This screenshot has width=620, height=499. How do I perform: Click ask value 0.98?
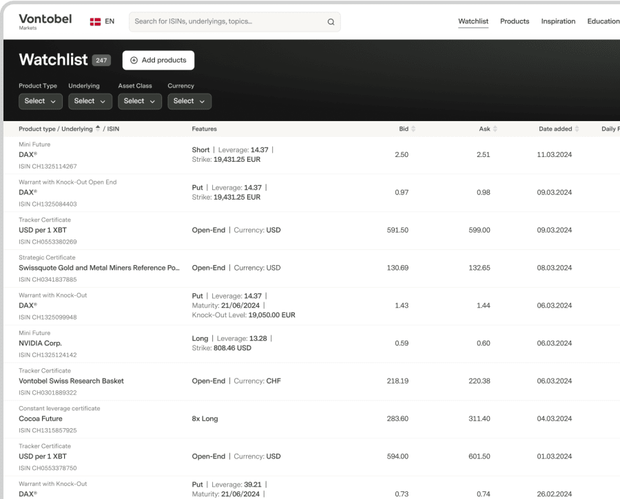483,193
